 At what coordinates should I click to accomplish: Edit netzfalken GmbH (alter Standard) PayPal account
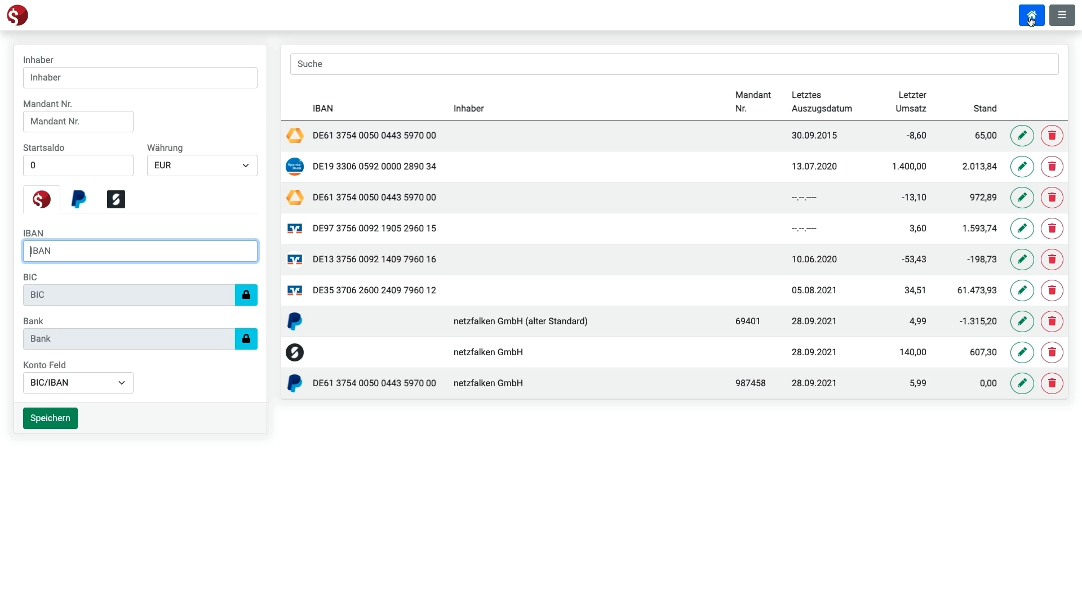click(1022, 321)
